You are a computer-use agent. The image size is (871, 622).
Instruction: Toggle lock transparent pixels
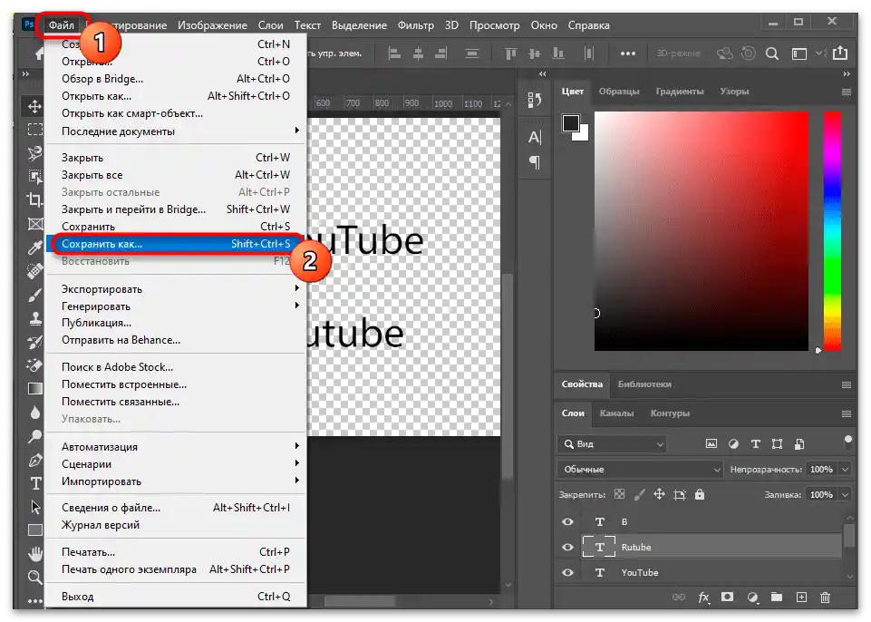(619, 494)
